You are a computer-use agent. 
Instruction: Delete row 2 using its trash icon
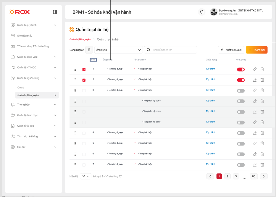[x=262, y=80]
